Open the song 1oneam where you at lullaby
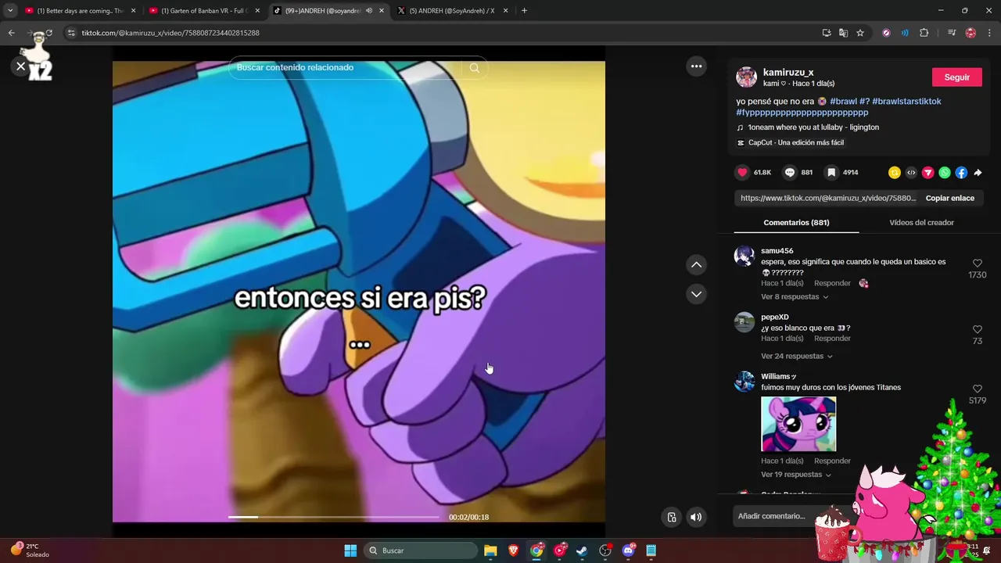 tap(813, 127)
